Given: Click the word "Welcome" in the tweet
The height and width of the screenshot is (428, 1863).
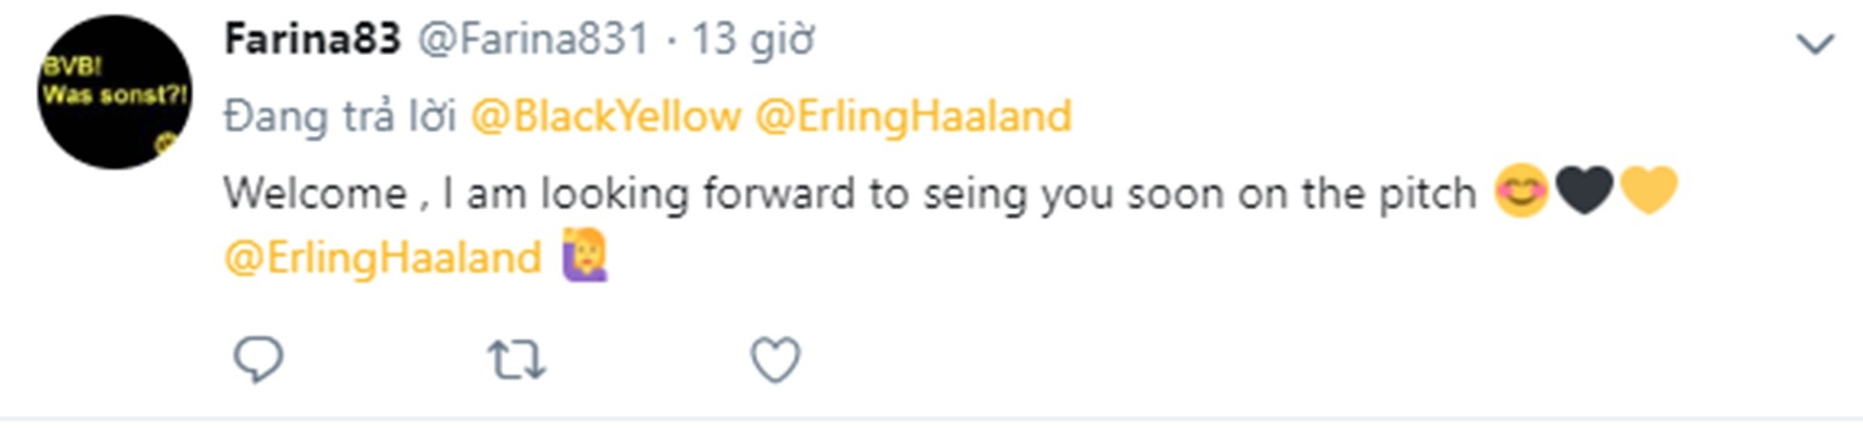Looking at the screenshot, I should click(x=315, y=194).
